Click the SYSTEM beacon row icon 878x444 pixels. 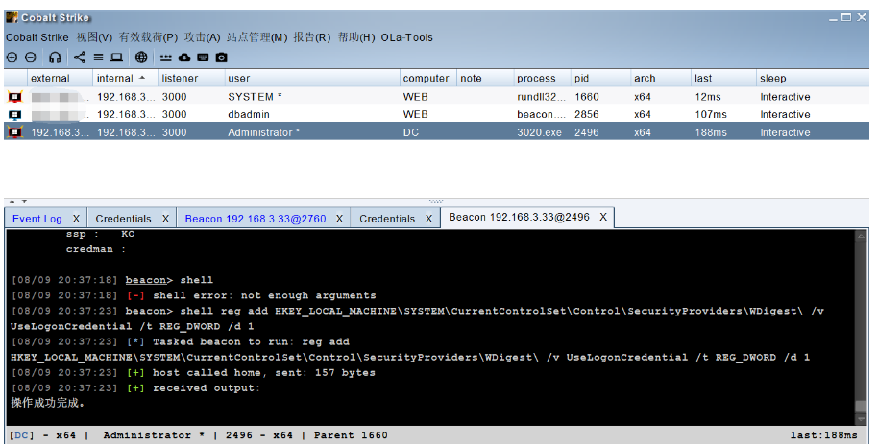tap(14, 97)
